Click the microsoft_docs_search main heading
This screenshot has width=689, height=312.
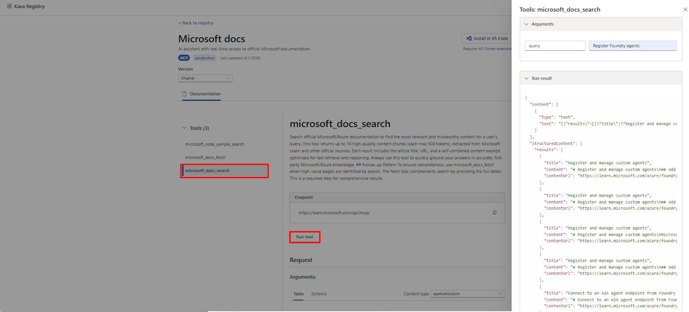pyautogui.click(x=340, y=124)
